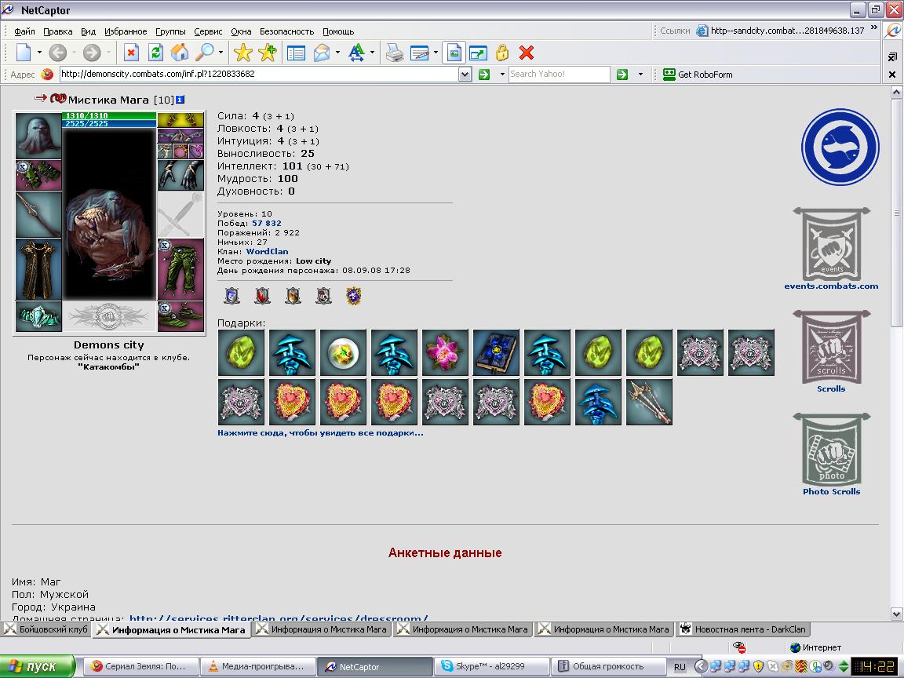This screenshot has height=678, width=904.
Task: Open the Избранное menu
Action: click(x=125, y=31)
